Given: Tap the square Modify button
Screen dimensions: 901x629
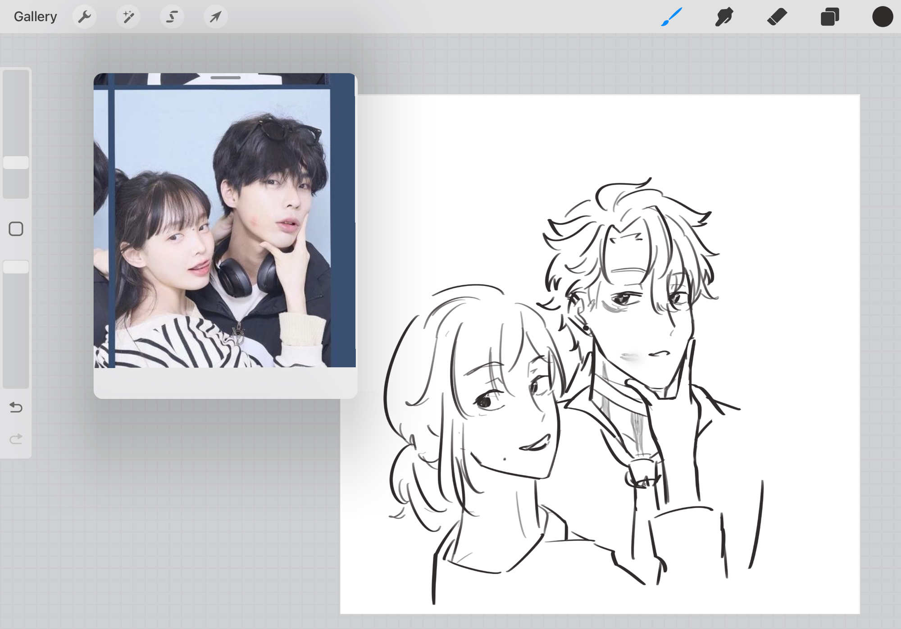Looking at the screenshot, I should coord(16,229).
